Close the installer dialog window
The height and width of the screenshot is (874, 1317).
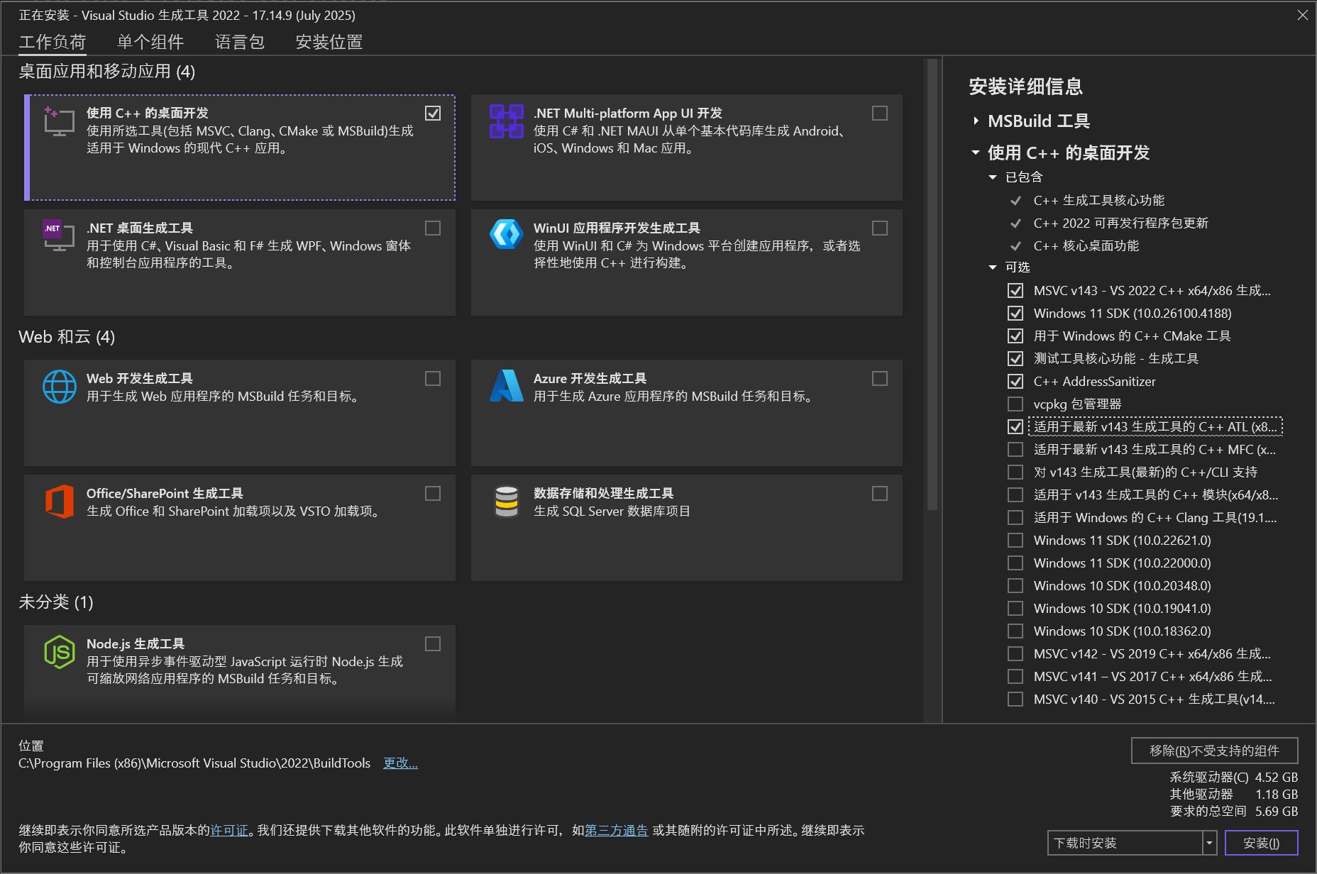tap(1303, 15)
